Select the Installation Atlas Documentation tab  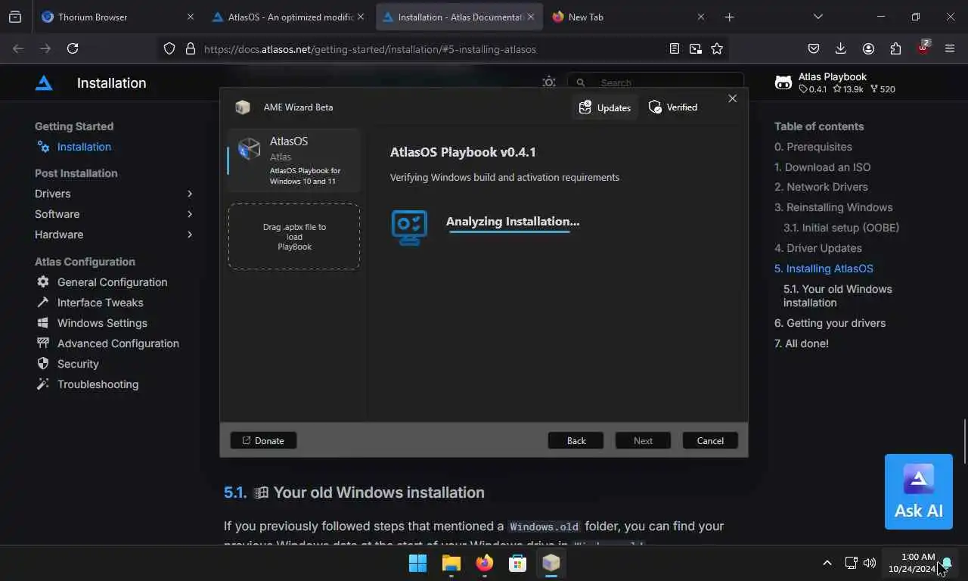tap(459, 17)
